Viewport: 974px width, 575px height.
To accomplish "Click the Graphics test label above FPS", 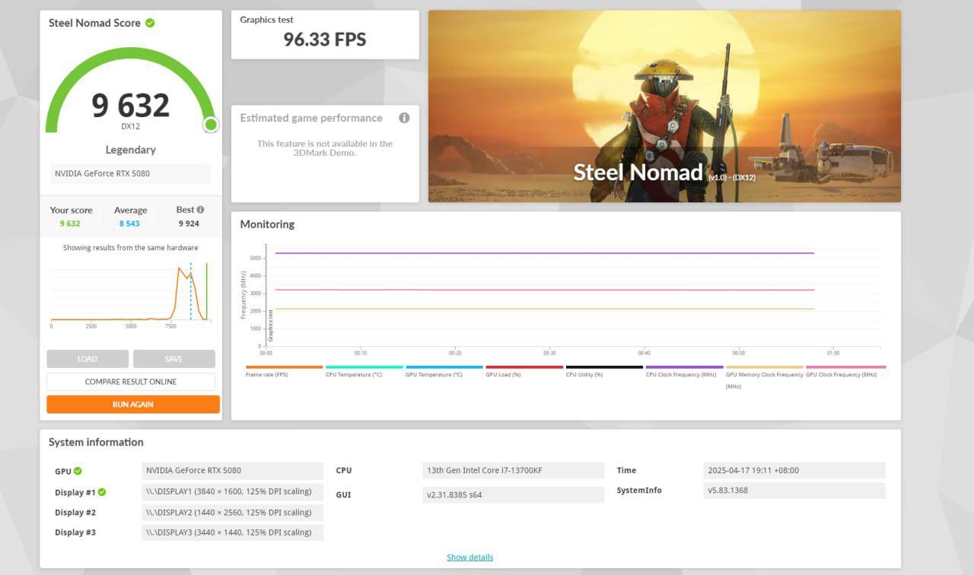I will 266,20.
